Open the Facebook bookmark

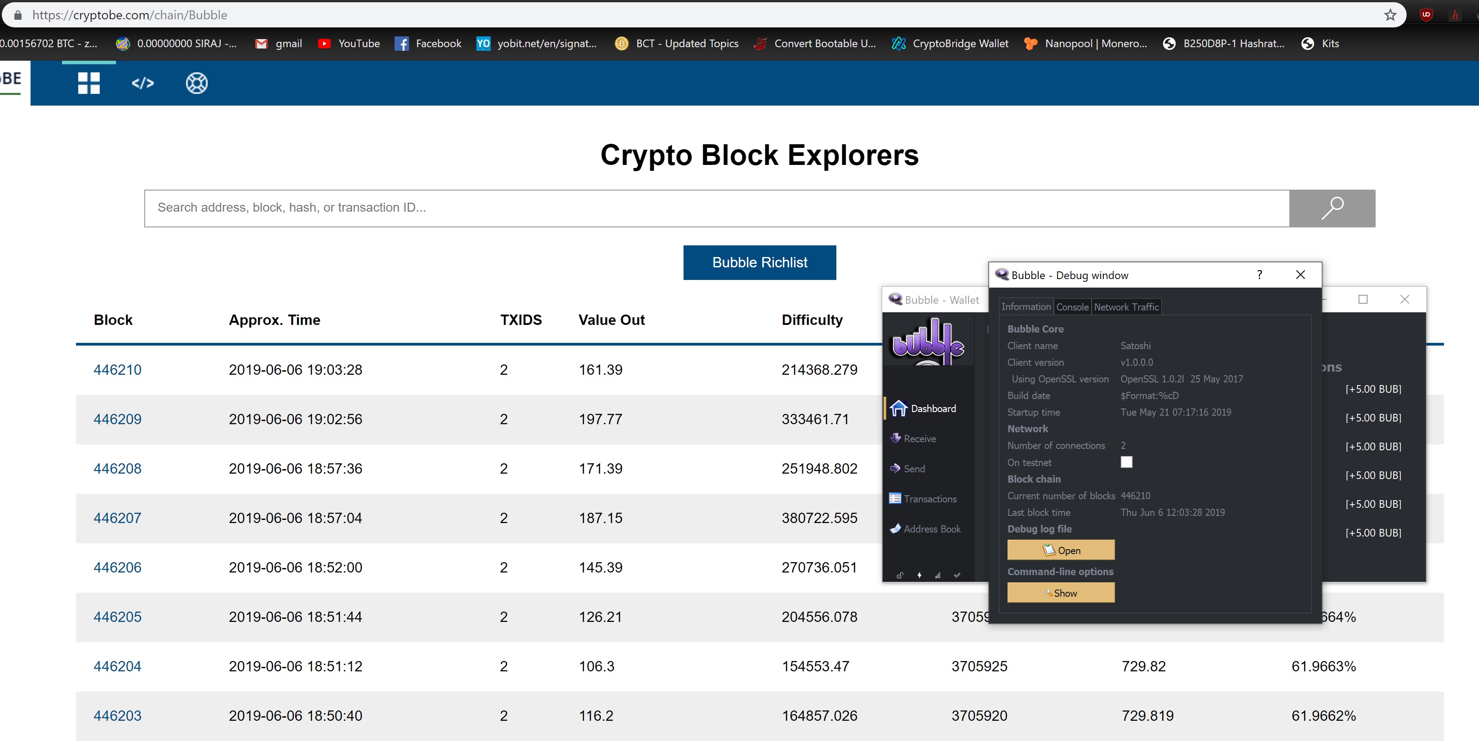tap(428, 44)
